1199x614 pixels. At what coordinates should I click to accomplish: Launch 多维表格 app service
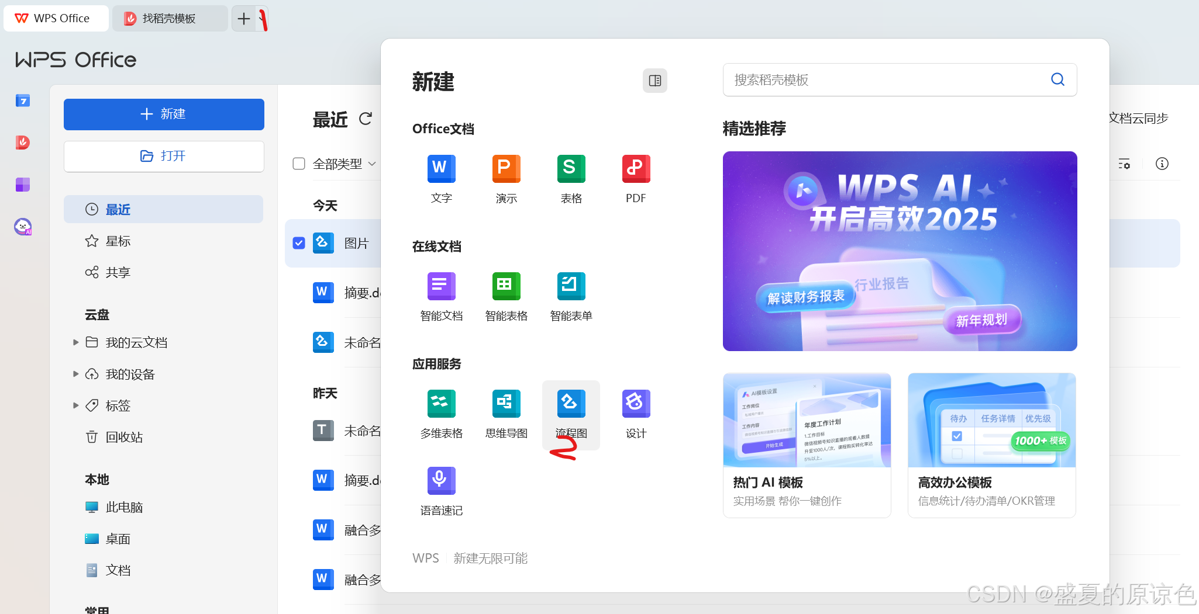(x=441, y=414)
